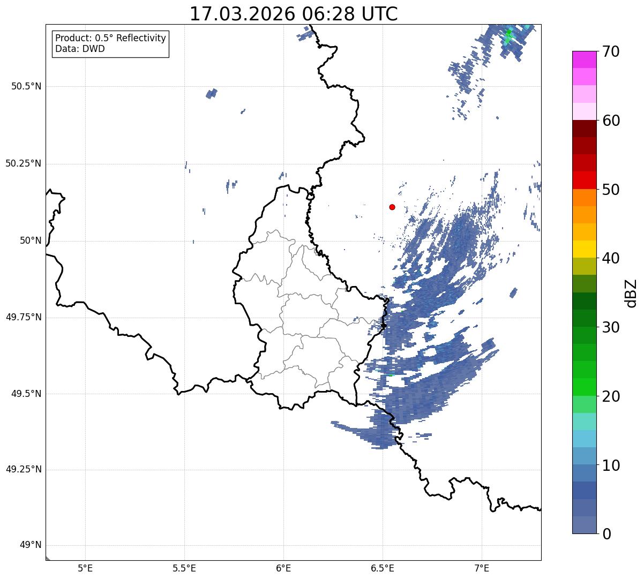Click the 50.5°N latitude tick label
This screenshot has width=644, height=579.
[26, 86]
